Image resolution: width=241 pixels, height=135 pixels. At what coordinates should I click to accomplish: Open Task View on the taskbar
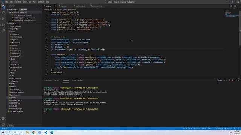(x=21, y=132)
